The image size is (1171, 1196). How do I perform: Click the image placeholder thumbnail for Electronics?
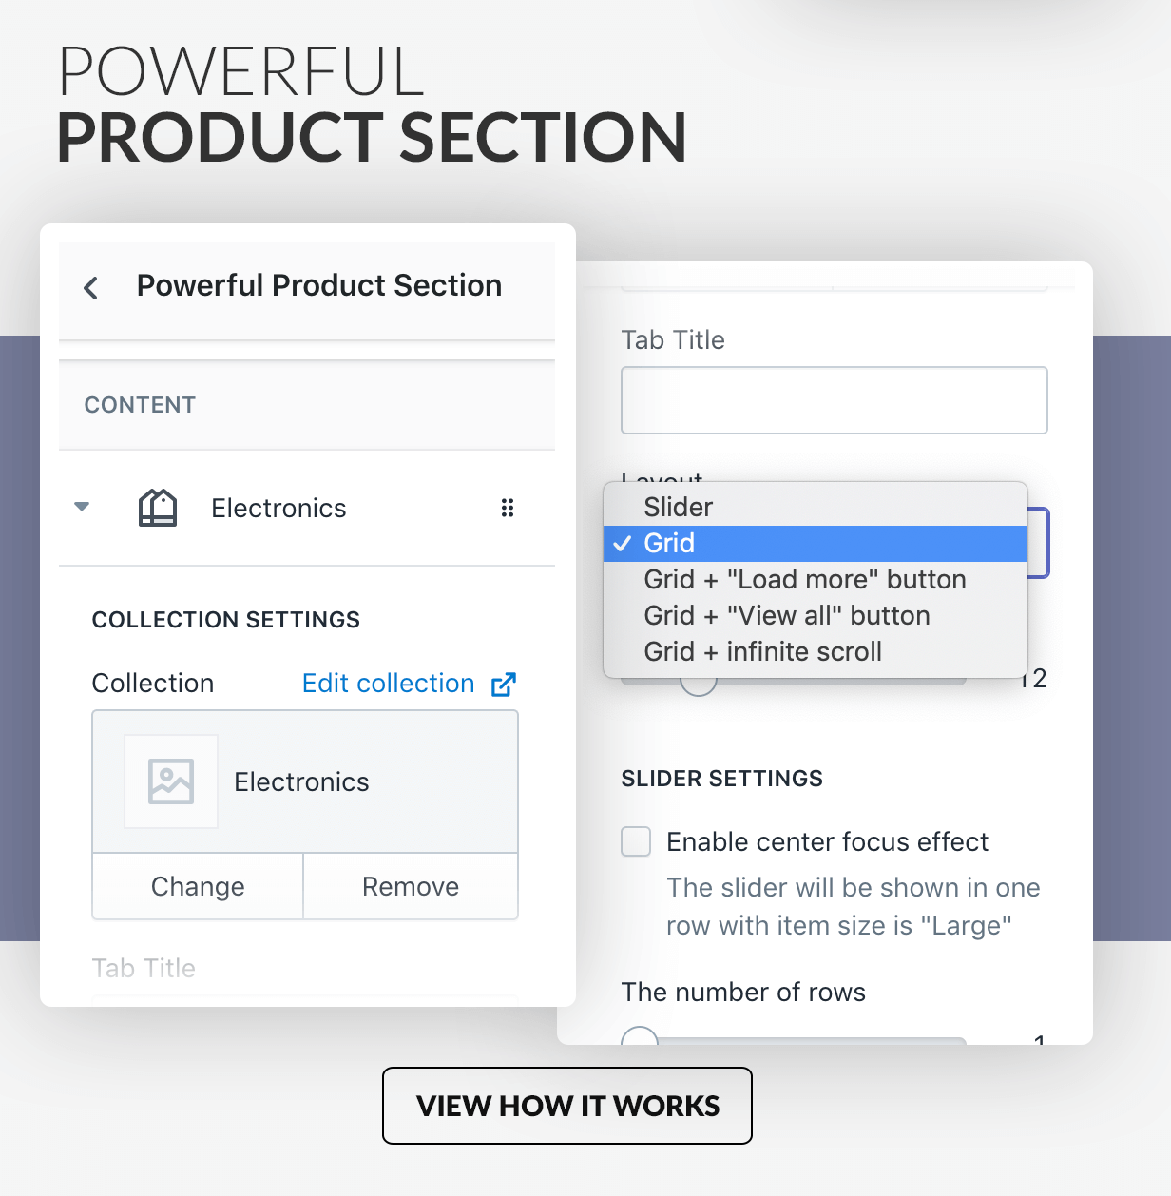171,781
